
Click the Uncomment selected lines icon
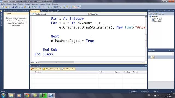coord(35,7)
